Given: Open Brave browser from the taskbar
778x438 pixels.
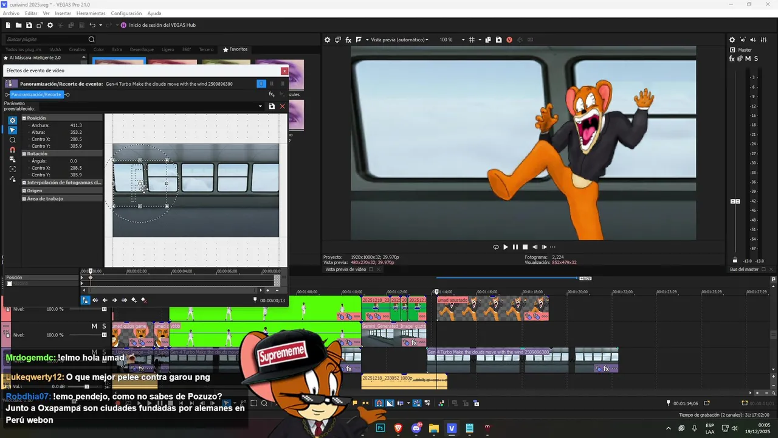Looking at the screenshot, I should 398,428.
